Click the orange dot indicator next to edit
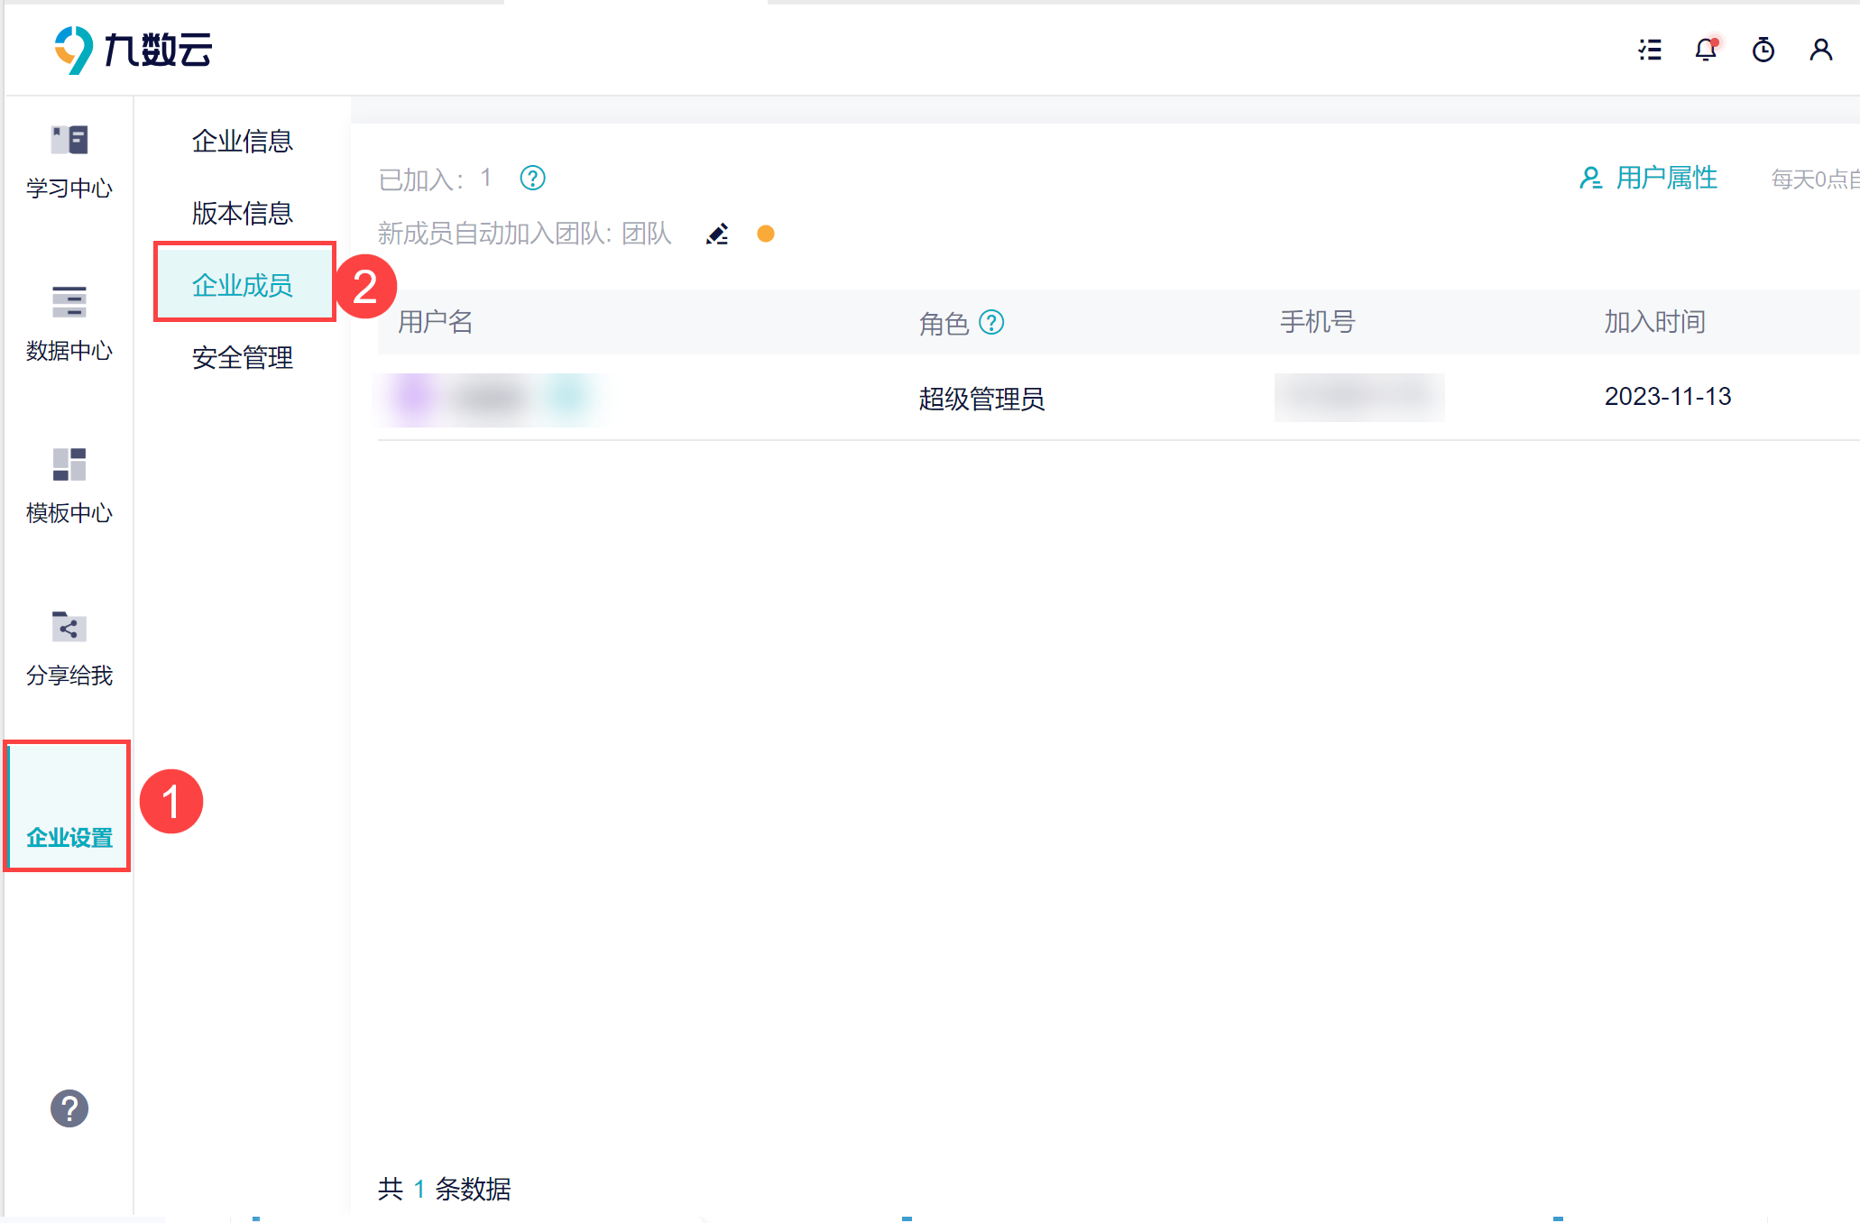This screenshot has height=1223, width=1860. click(x=765, y=234)
